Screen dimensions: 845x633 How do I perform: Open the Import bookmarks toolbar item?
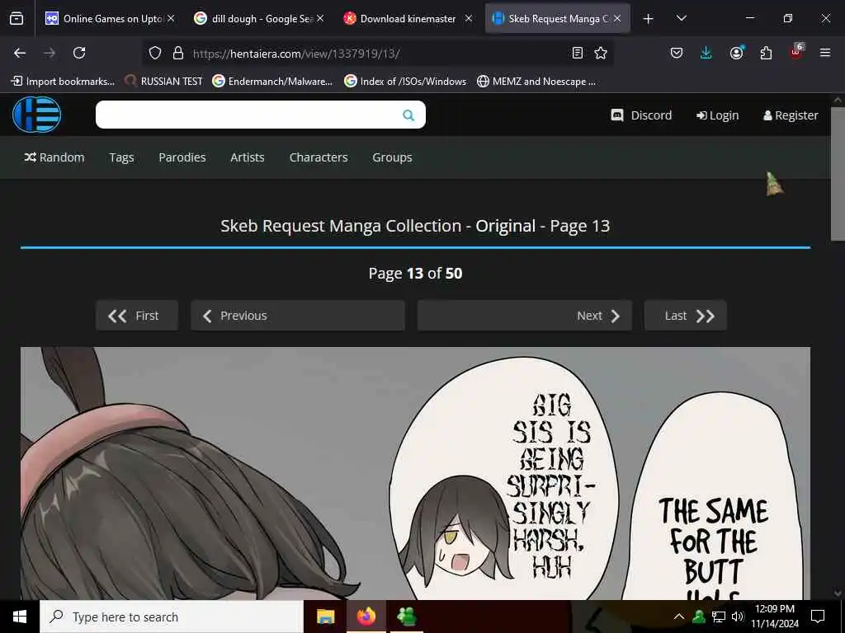(x=63, y=82)
